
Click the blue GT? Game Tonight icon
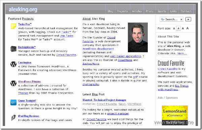point(13,103)
